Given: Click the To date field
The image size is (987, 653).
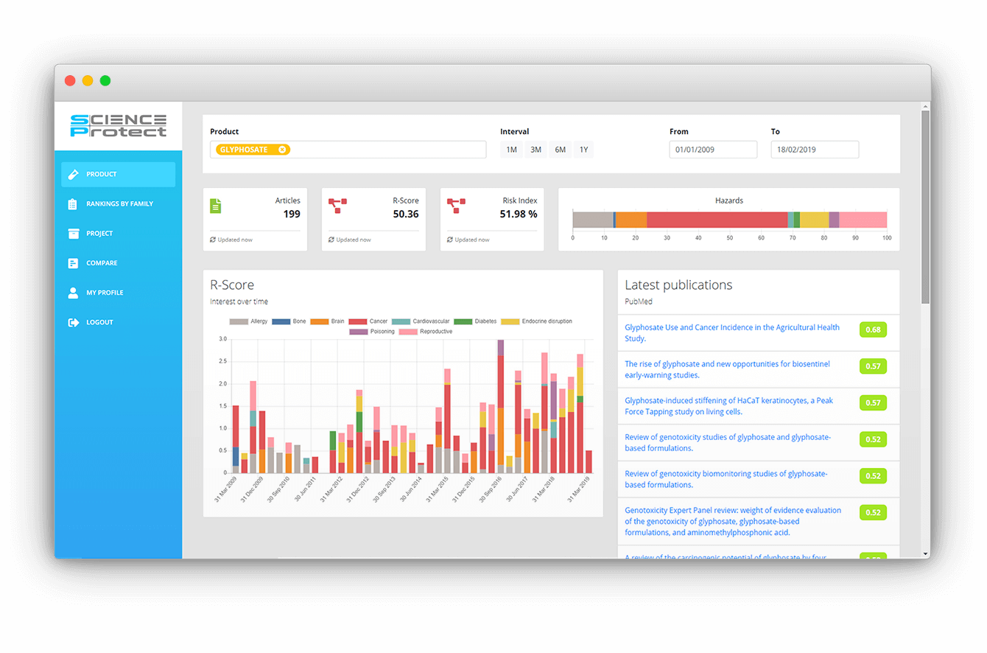Looking at the screenshot, I should (815, 150).
